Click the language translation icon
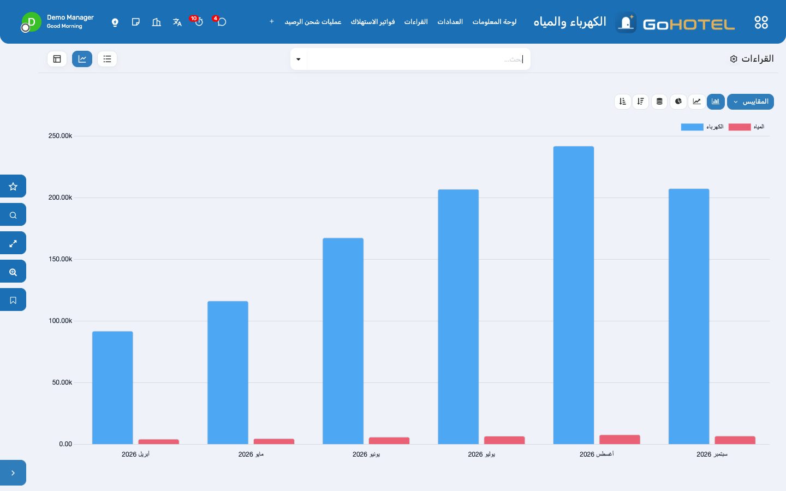 (x=177, y=22)
